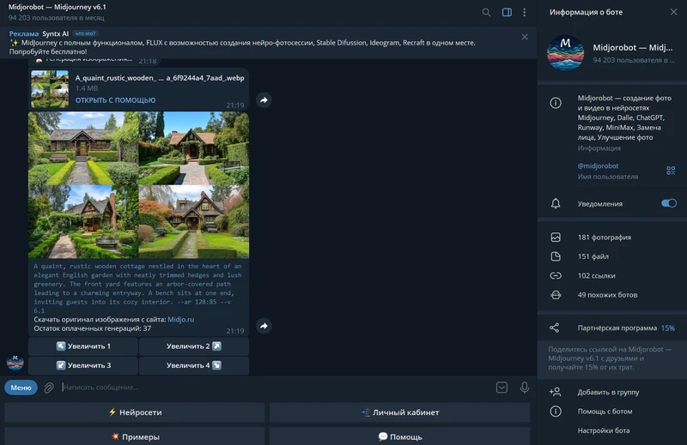Click the share icon beside Партнёрская программа
The image size is (687, 445).
(554, 328)
